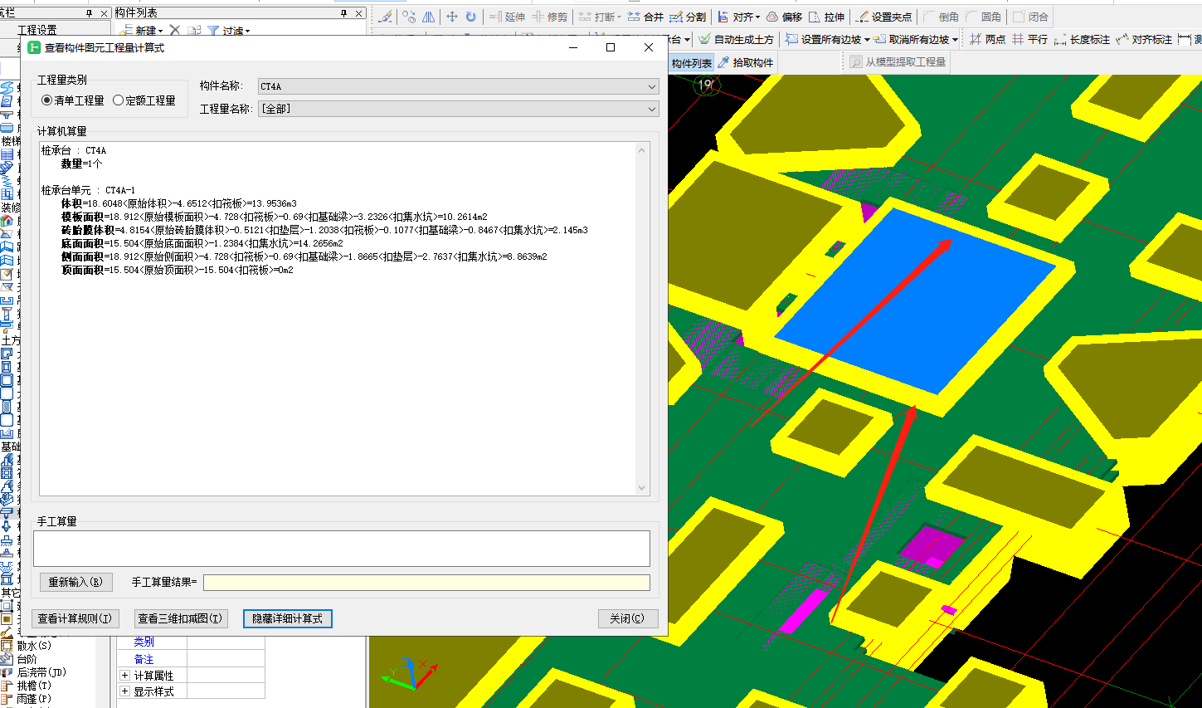Viewport: 1202px width, 708px height.
Task: Select 后浇带(JD) in the component tree
Action: (x=41, y=672)
